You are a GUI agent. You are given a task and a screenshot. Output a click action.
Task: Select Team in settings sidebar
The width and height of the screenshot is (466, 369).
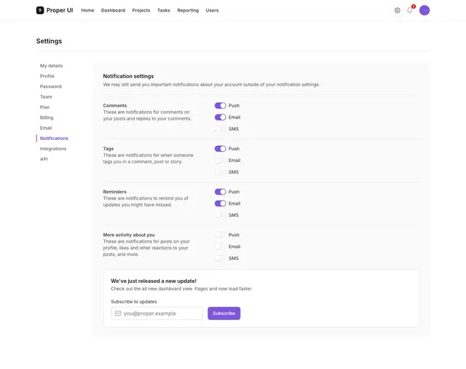[x=46, y=97]
